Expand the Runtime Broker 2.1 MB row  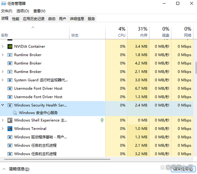[2, 72]
